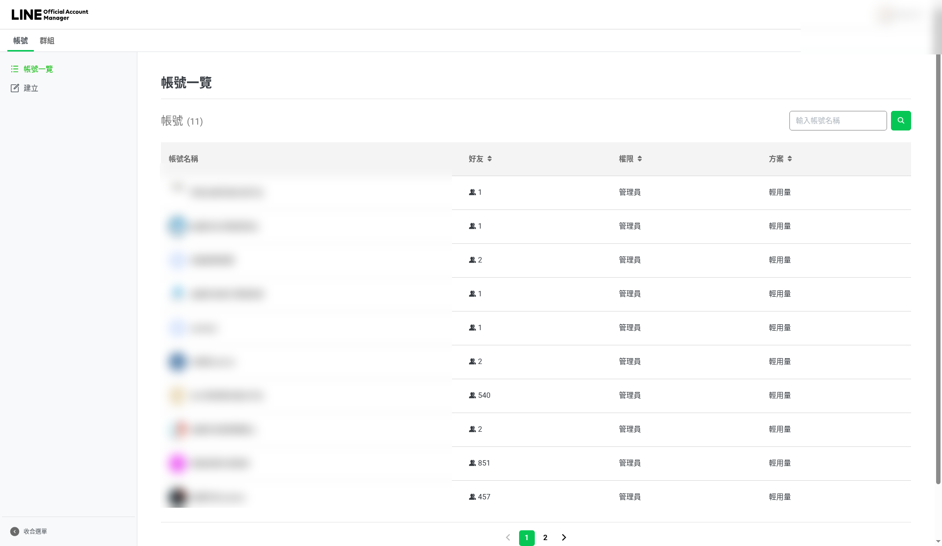Open 帳號一覽 in the sidebar

coord(32,69)
